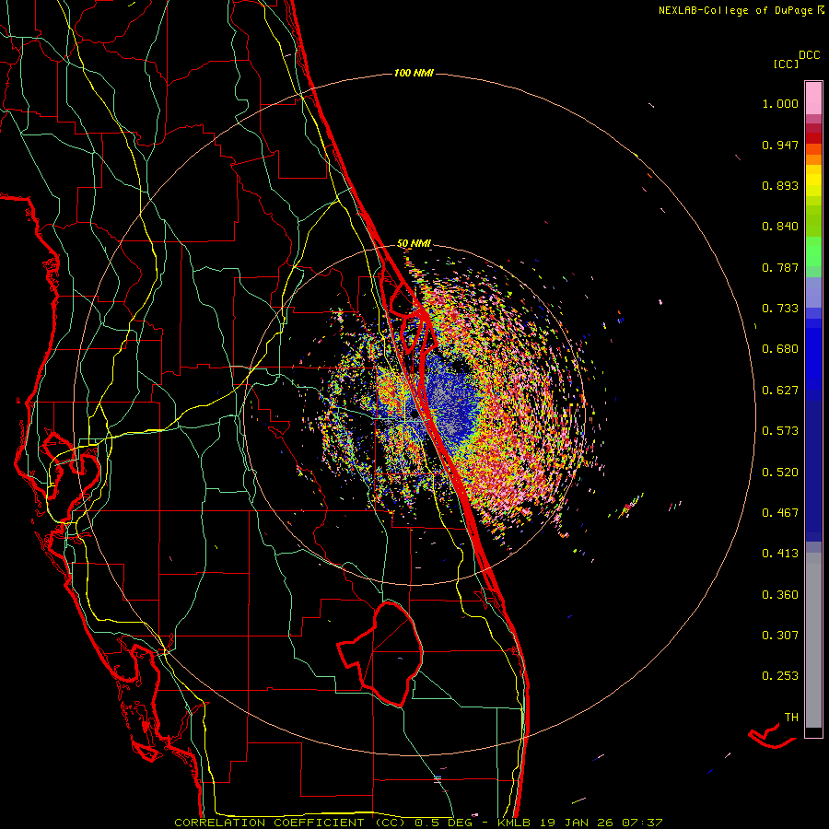Viewport: 829px width, 829px height.
Task: Click the [CC] legend header
Action: [x=786, y=64]
